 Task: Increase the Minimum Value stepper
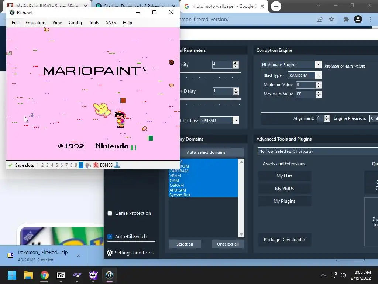coord(319,83)
